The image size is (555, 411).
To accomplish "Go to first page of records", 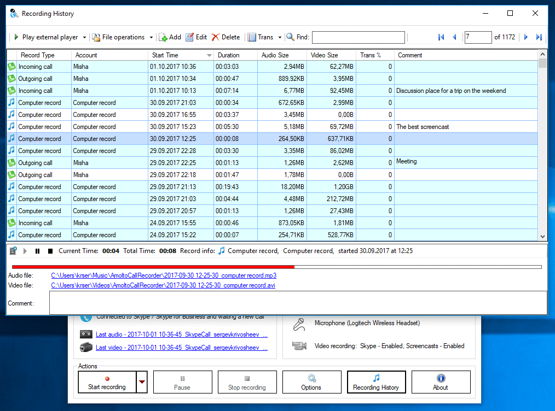I will point(441,37).
